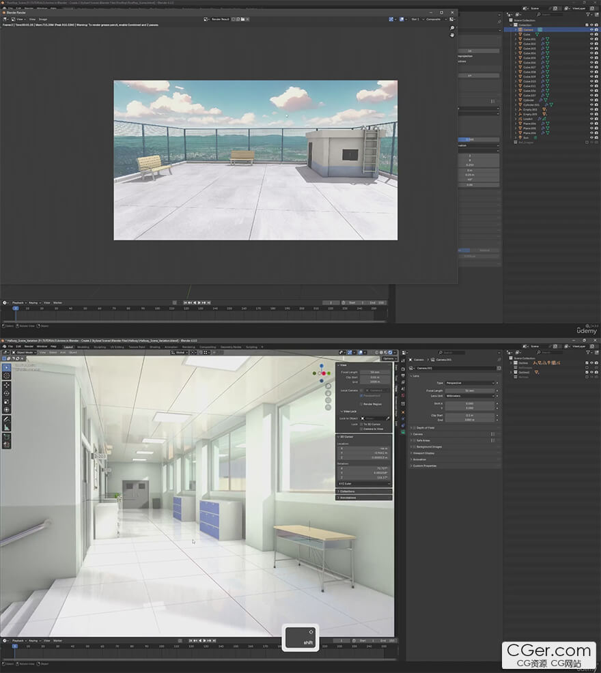Open green camera Data tab in Hallway Properties

tap(403, 432)
